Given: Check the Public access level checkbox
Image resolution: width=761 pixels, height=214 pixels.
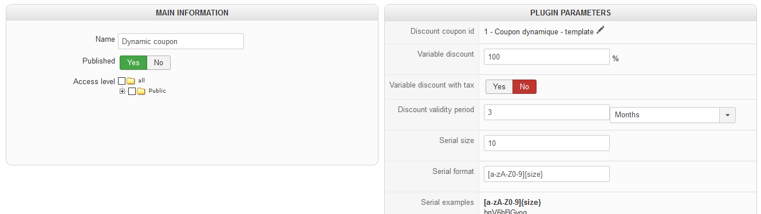Looking at the screenshot, I should point(132,91).
